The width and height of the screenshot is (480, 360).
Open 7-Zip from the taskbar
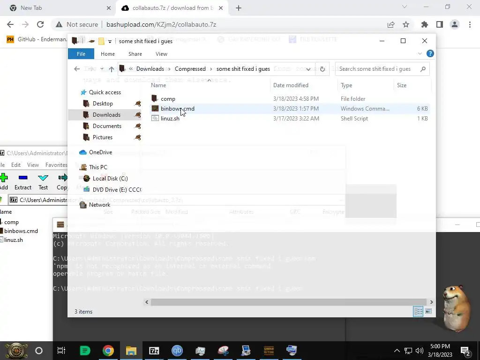click(154, 351)
